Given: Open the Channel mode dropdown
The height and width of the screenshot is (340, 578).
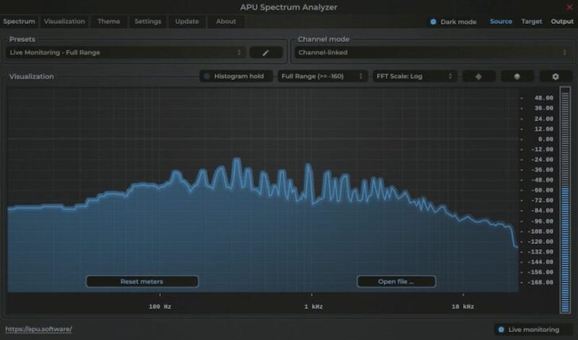Looking at the screenshot, I should coord(433,52).
